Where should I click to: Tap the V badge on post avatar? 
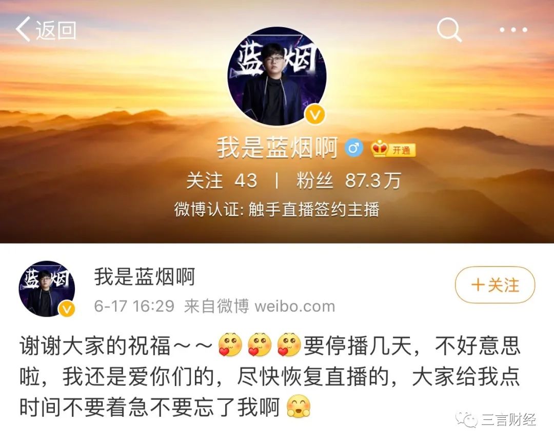tap(67, 309)
